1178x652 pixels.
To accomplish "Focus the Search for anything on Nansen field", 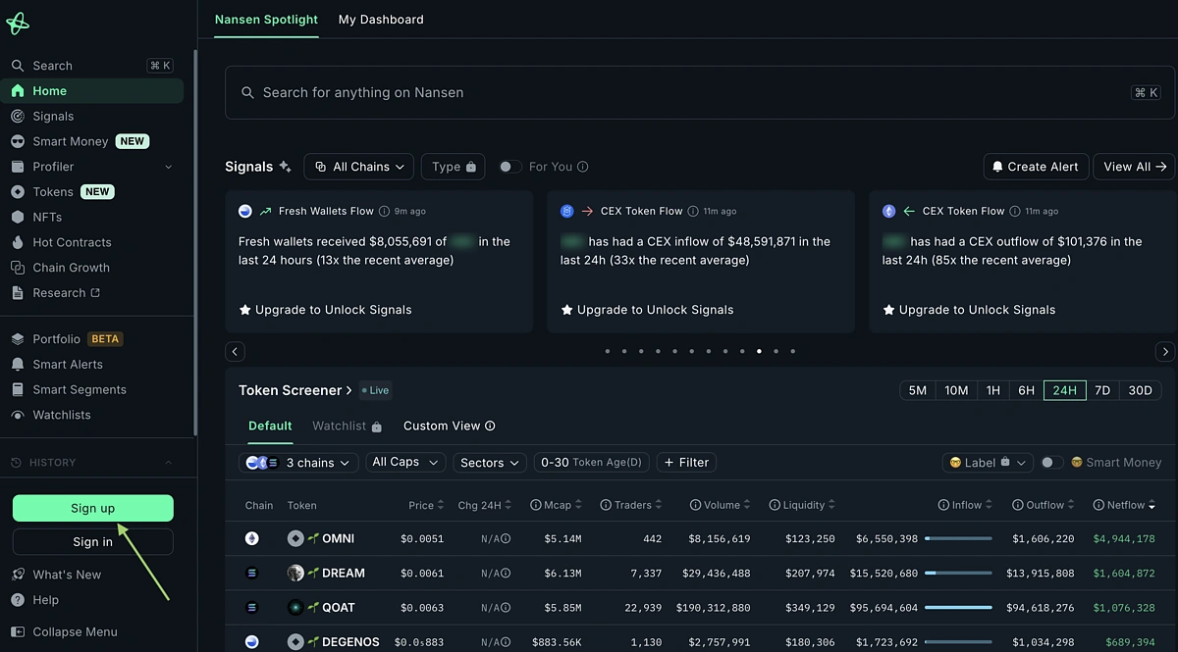I will tap(700, 92).
